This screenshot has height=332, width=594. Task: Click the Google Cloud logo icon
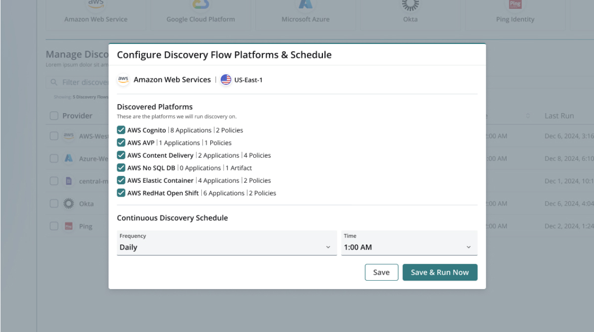tap(201, 4)
